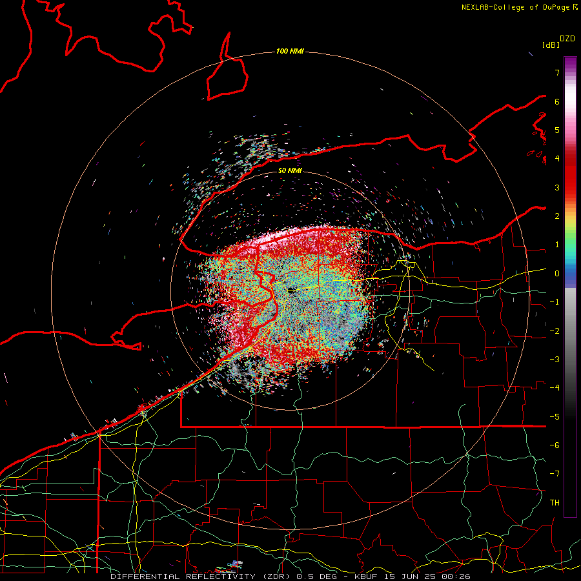This screenshot has height=581, width=581.
Task: Click the "100 NMI" range ring label
Action: [290, 51]
